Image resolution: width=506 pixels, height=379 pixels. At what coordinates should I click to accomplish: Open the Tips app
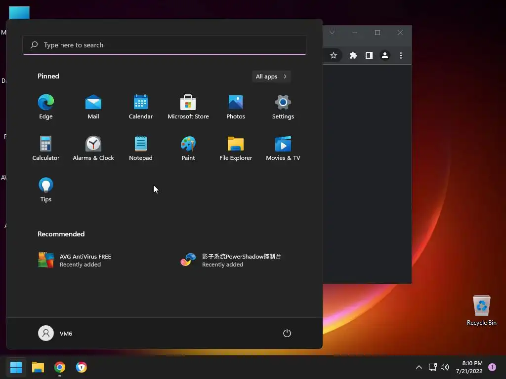[x=46, y=190]
